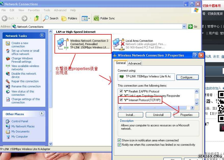Screen dimensions: 224x160
Task: Open Control Panel from Other Places
Action: coord(20,121)
